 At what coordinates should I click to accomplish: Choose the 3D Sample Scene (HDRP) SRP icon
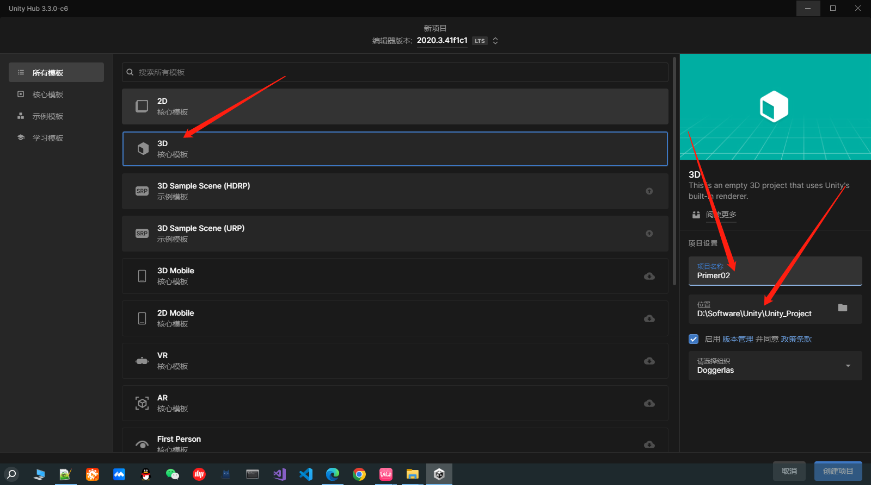click(x=142, y=191)
